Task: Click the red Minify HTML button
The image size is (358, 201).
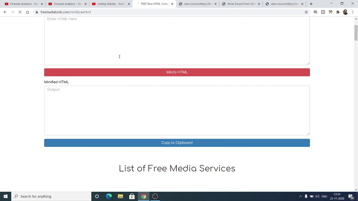Action: coord(177,72)
